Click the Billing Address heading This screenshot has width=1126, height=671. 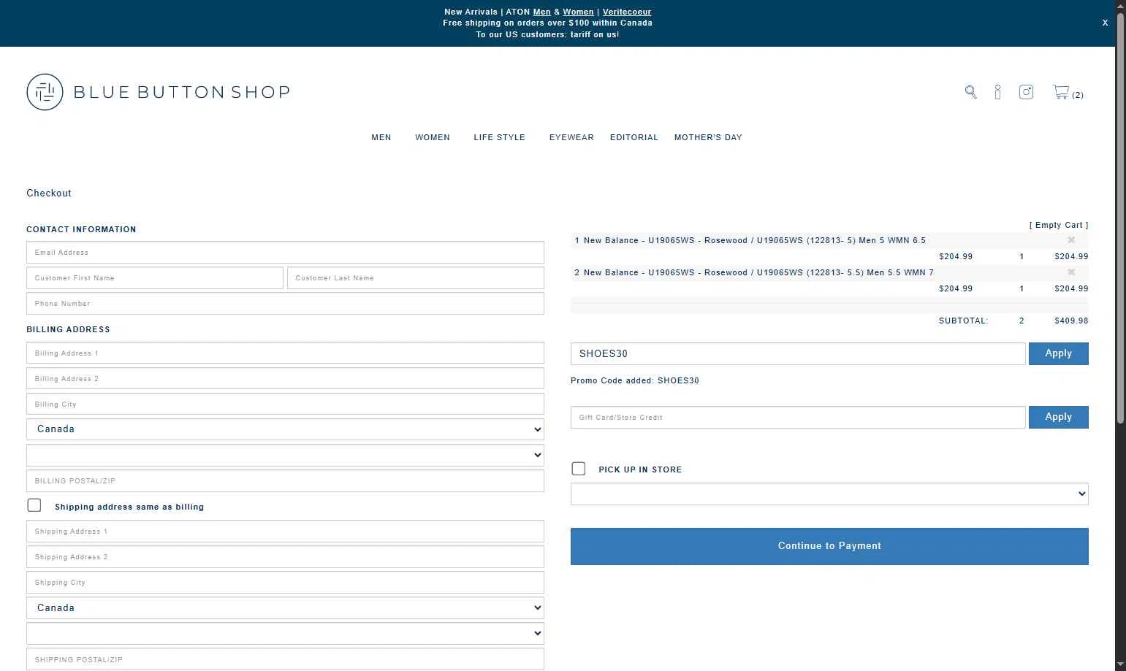tap(68, 329)
